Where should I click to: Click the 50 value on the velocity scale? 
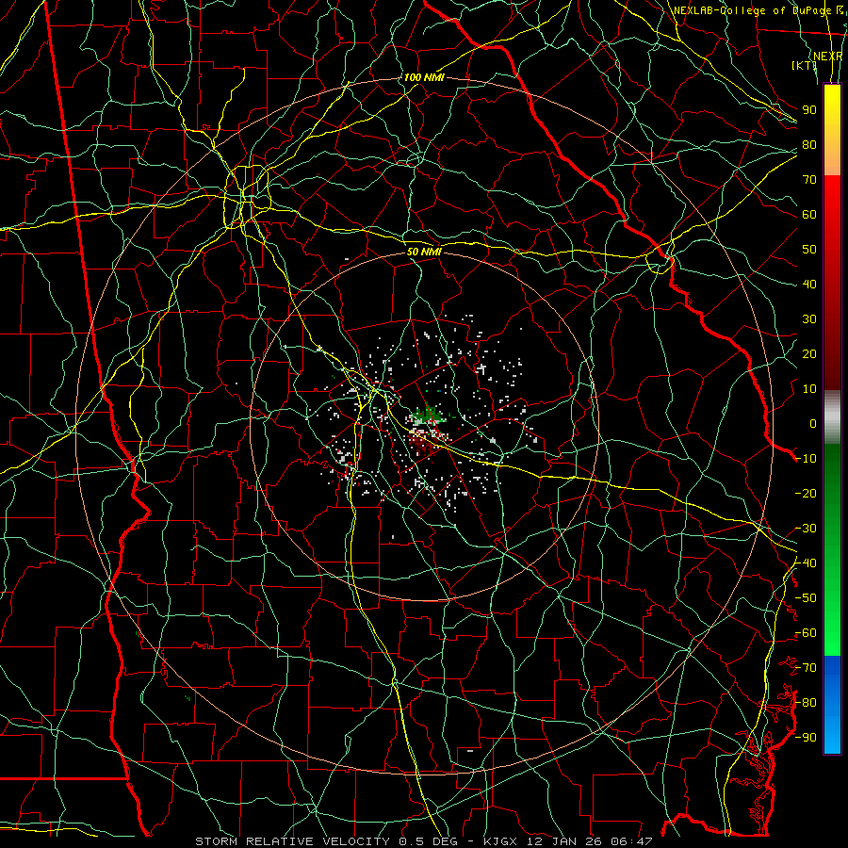click(x=809, y=250)
